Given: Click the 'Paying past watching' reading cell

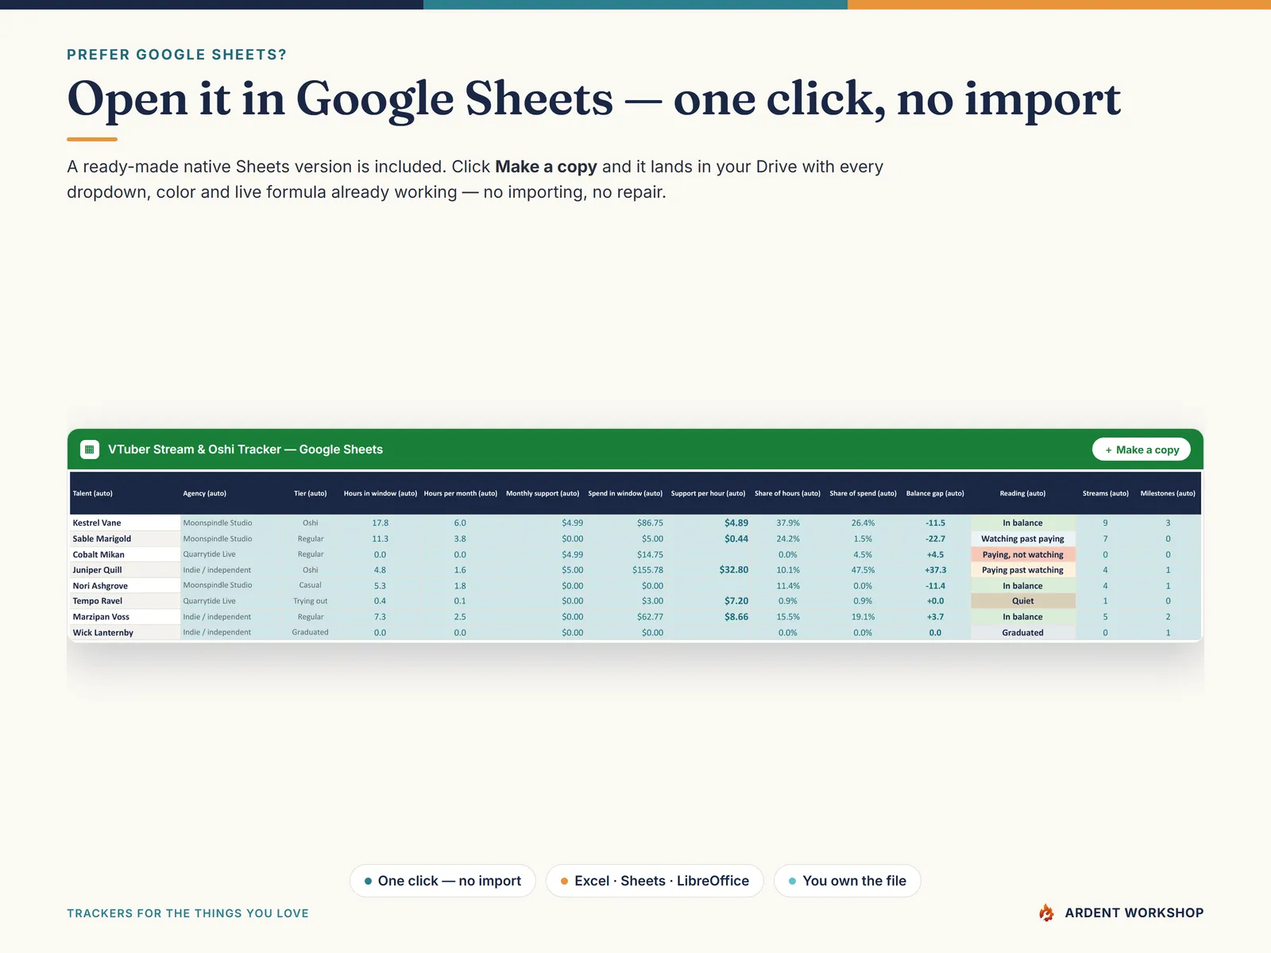Looking at the screenshot, I should [x=1023, y=569].
